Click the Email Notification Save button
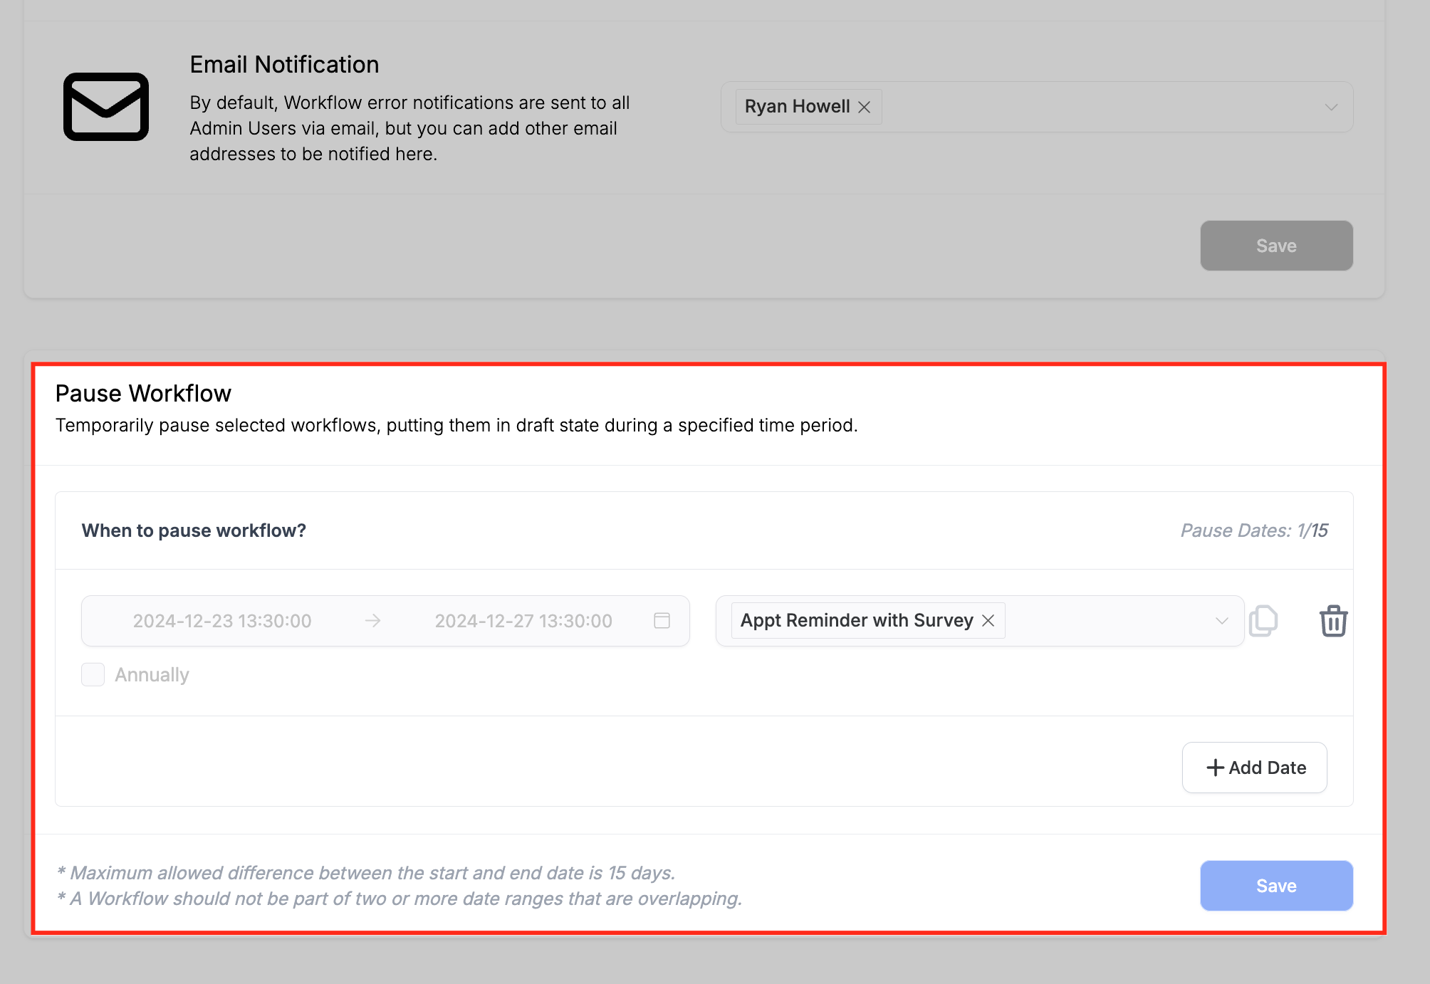The height and width of the screenshot is (984, 1430). (1275, 246)
